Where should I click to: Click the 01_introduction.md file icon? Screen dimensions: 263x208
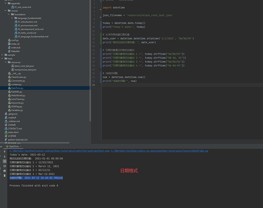[16, 22]
